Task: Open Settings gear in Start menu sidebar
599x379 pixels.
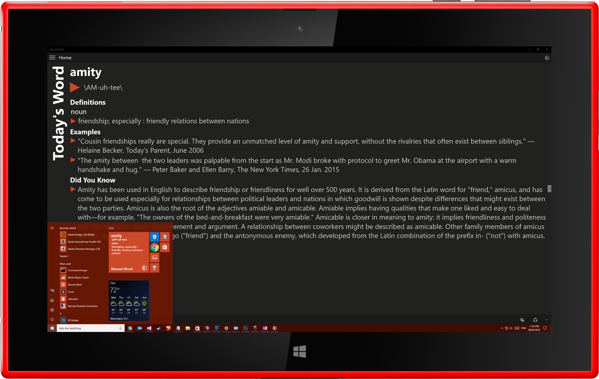Action: click(52, 310)
